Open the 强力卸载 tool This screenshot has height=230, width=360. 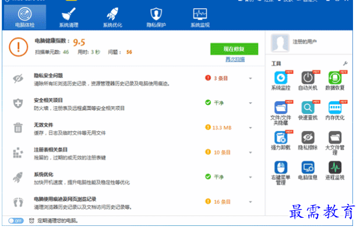coord(281,140)
